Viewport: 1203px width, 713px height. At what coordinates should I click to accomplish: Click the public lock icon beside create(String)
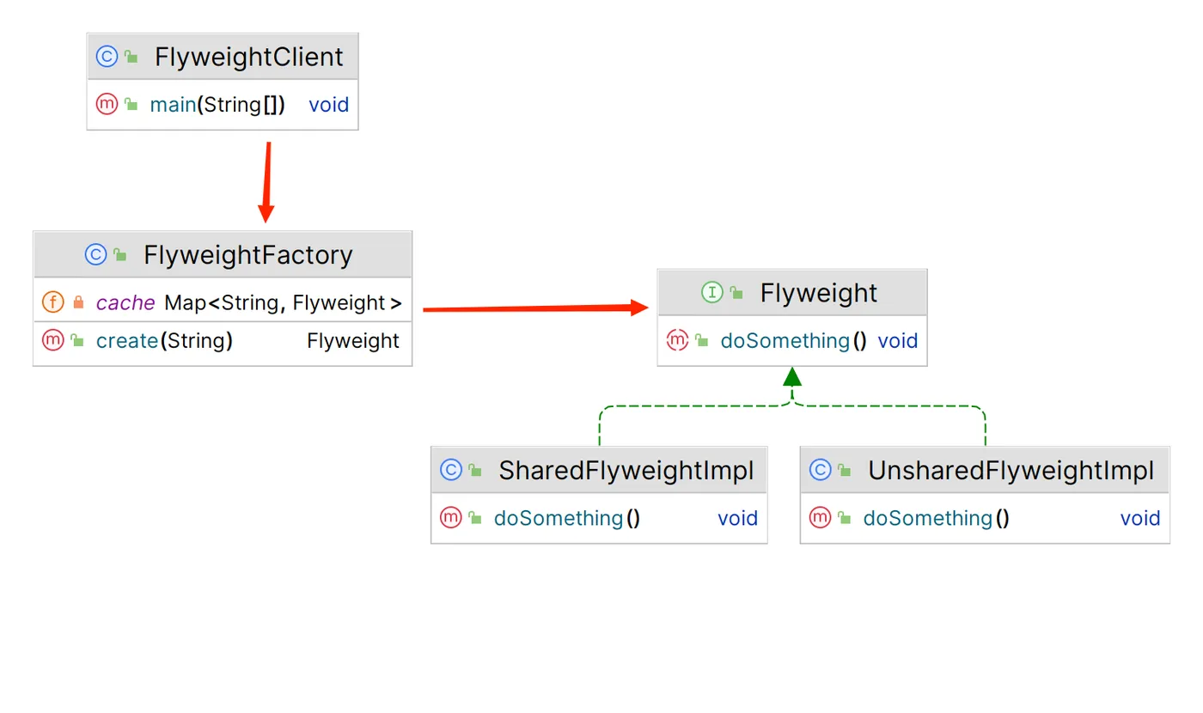coord(77,341)
